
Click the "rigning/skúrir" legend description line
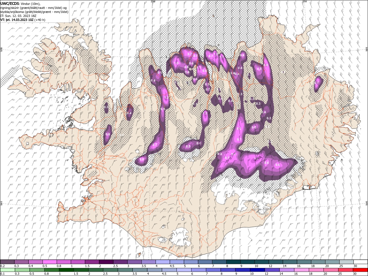click(x=34, y=8)
